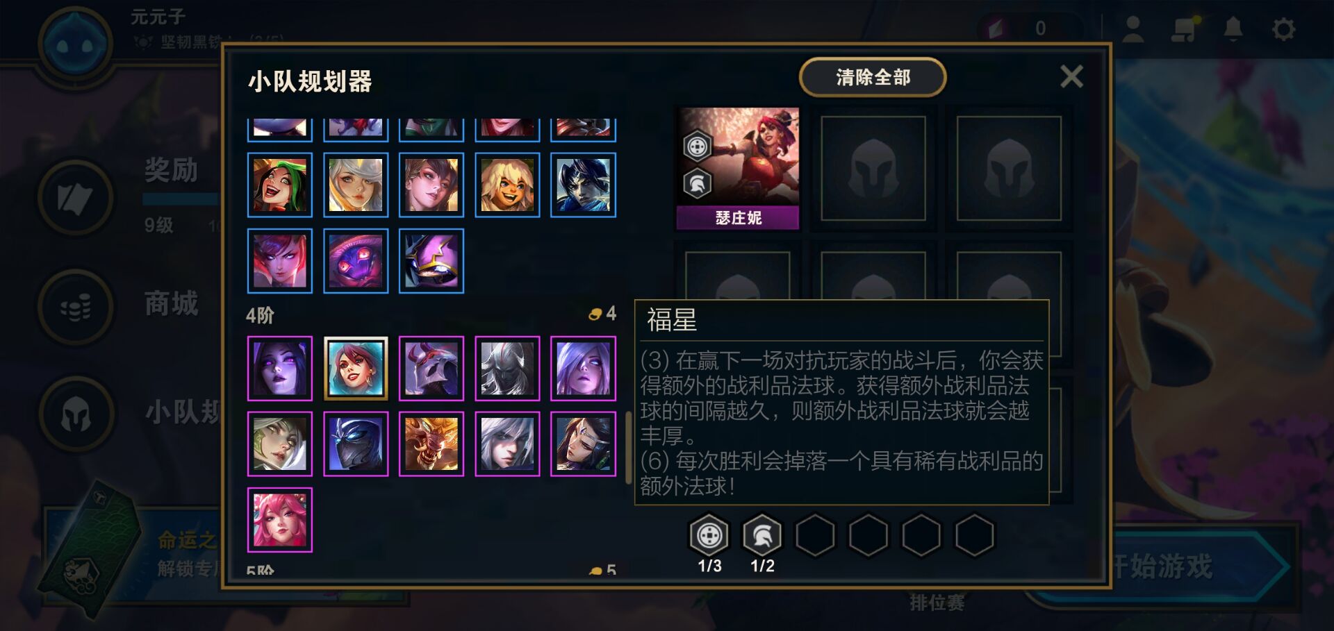
Task: Click the empty second team slot
Action: pos(873,169)
